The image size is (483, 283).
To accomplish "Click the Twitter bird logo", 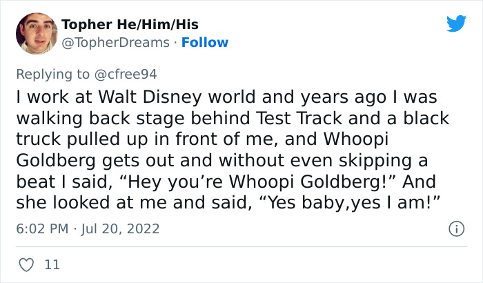I will coord(456,24).
